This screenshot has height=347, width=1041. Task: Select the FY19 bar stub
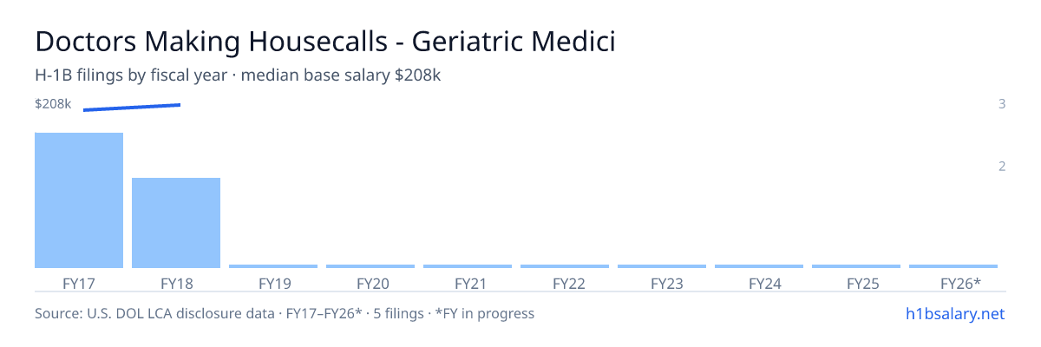click(273, 266)
